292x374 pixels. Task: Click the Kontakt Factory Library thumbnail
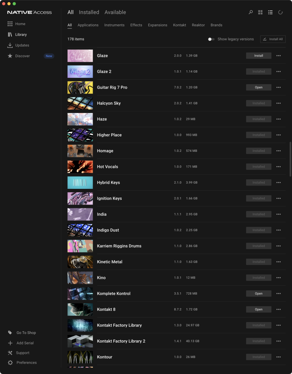click(80, 325)
